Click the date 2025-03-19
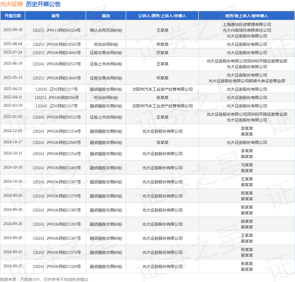 [x=13, y=106]
